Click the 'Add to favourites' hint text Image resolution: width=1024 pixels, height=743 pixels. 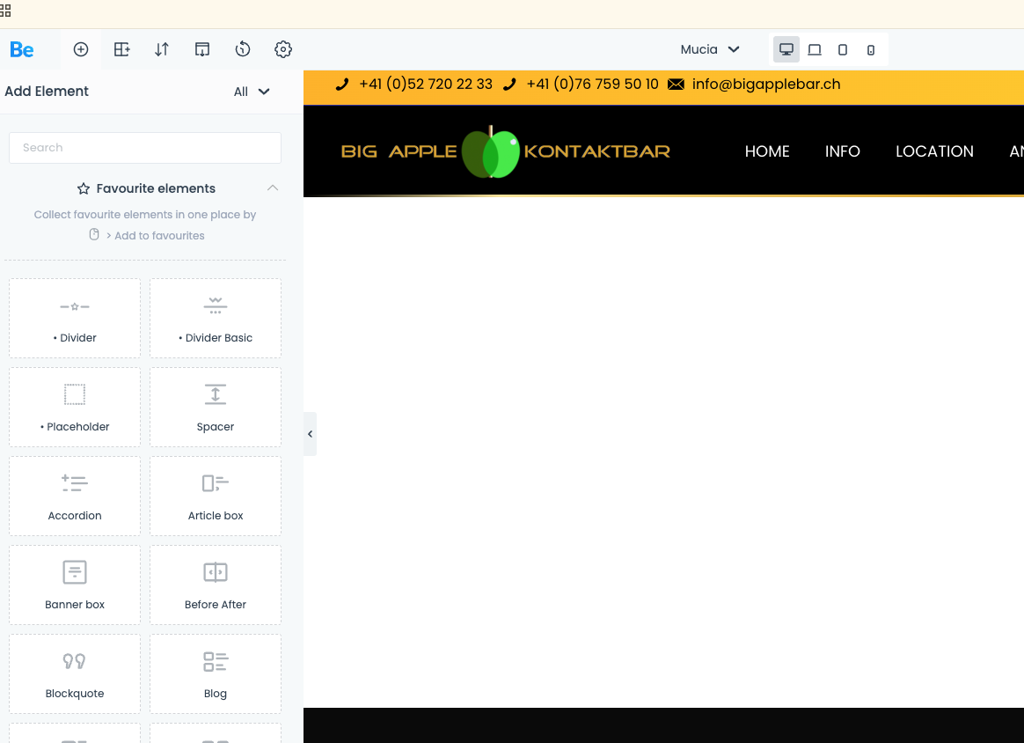tap(159, 236)
